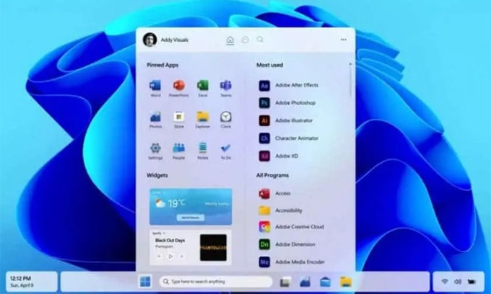Click the Black Out Days song title
The height and width of the screenshot is (294, 491).
click(170, 240)
